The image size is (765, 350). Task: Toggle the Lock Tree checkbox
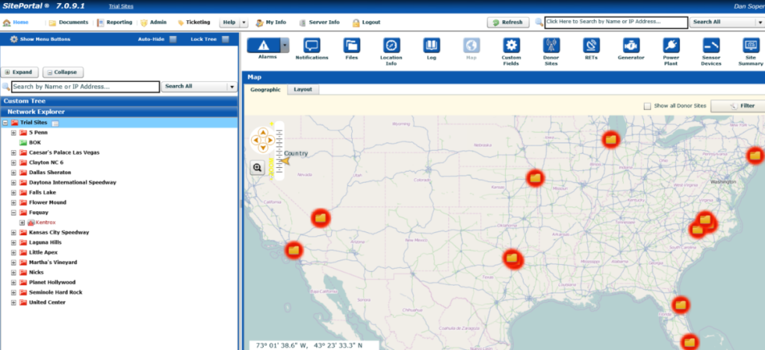click(x=225, y=40)
